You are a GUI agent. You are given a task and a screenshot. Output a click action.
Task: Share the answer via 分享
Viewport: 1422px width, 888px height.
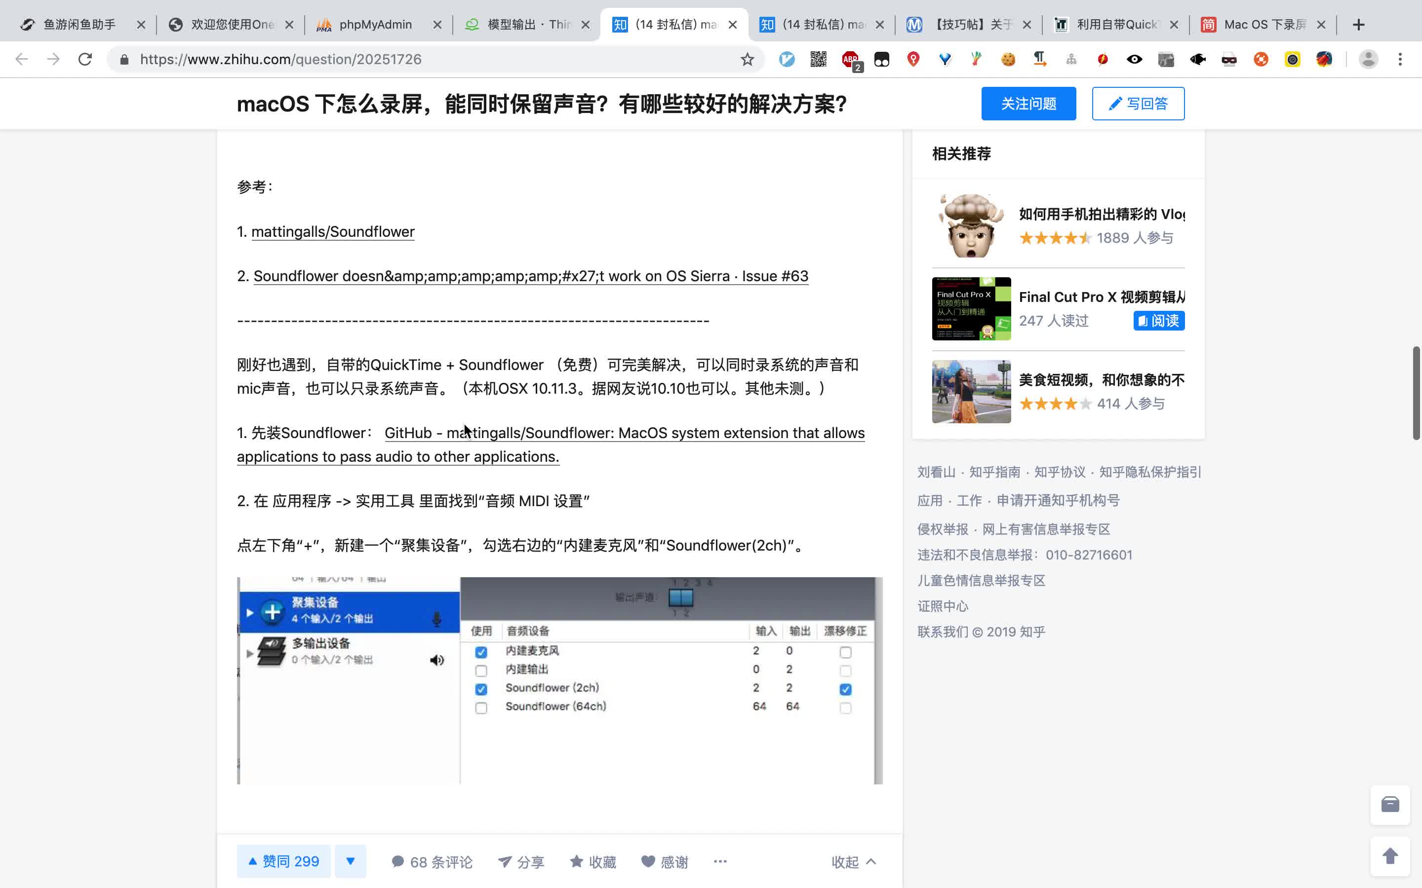(x=521, y=861)
